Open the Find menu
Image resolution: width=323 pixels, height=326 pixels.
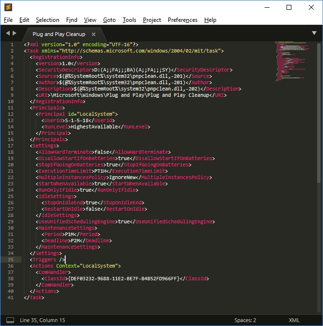click(x=72, y=20)
